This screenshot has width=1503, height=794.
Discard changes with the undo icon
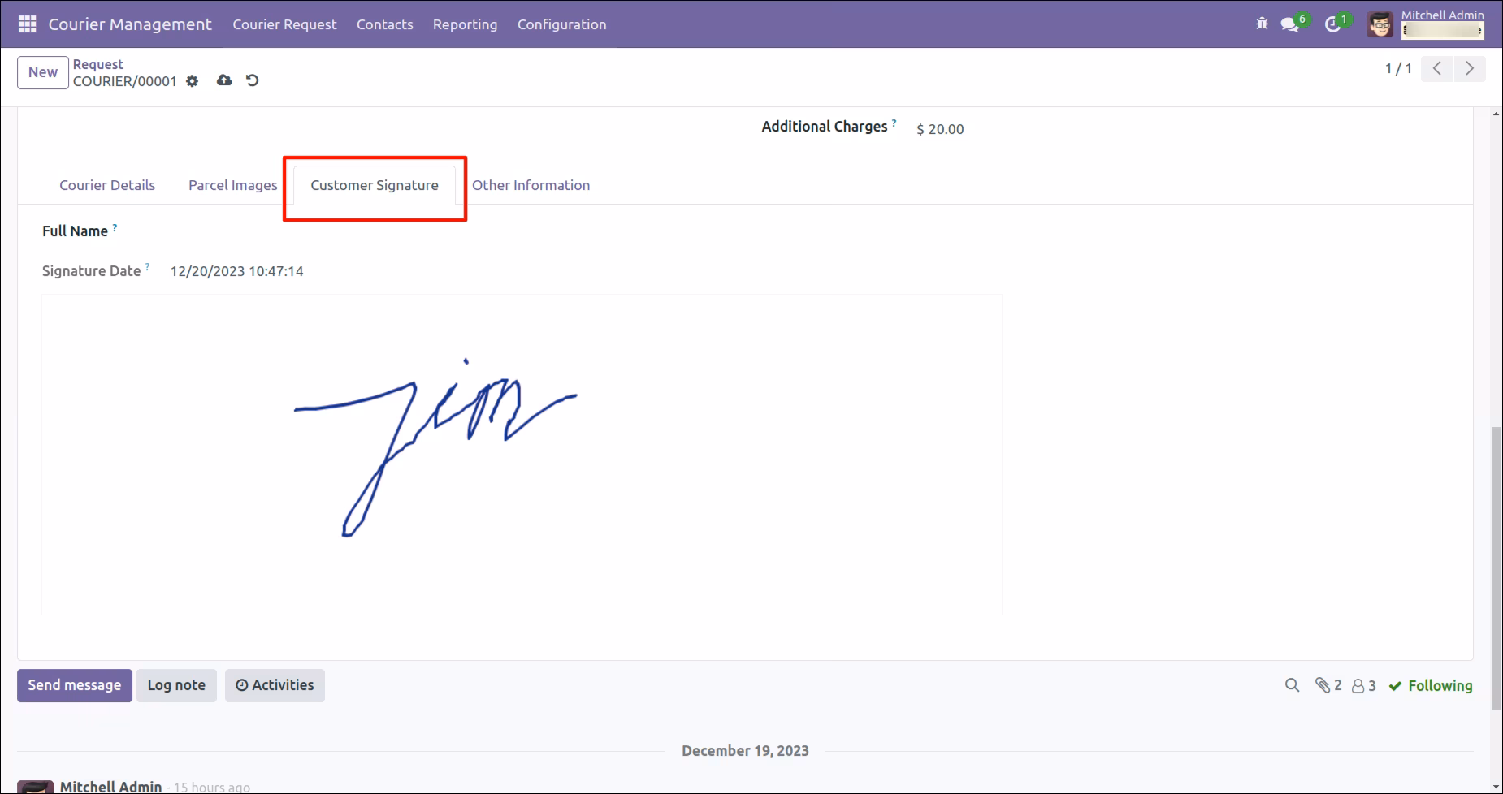(253, 80)
